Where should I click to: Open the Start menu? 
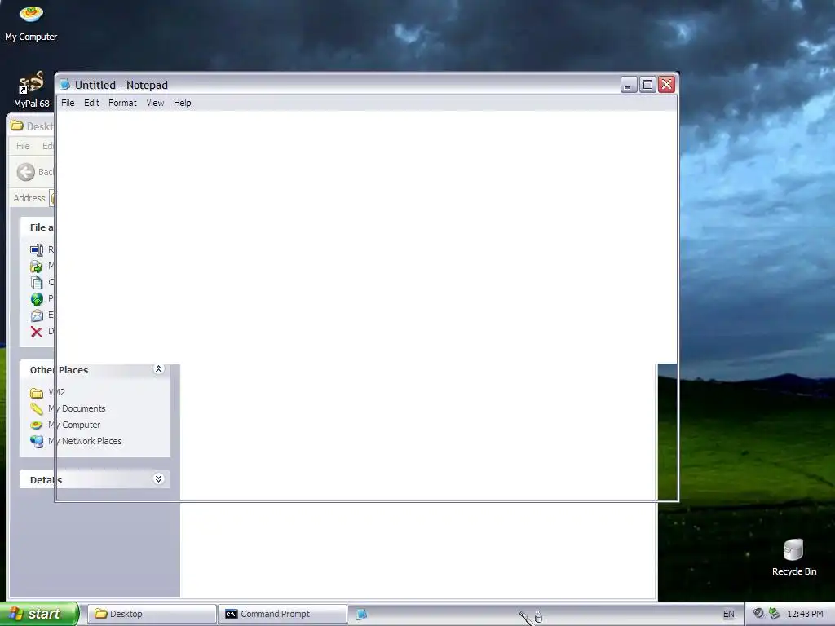(39, 614)
